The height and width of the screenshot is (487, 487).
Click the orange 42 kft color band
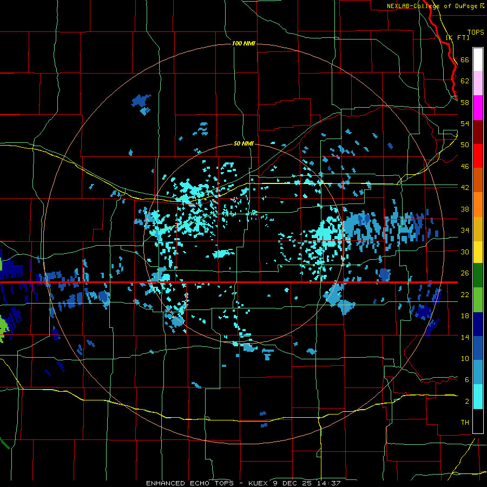point(478,205)
